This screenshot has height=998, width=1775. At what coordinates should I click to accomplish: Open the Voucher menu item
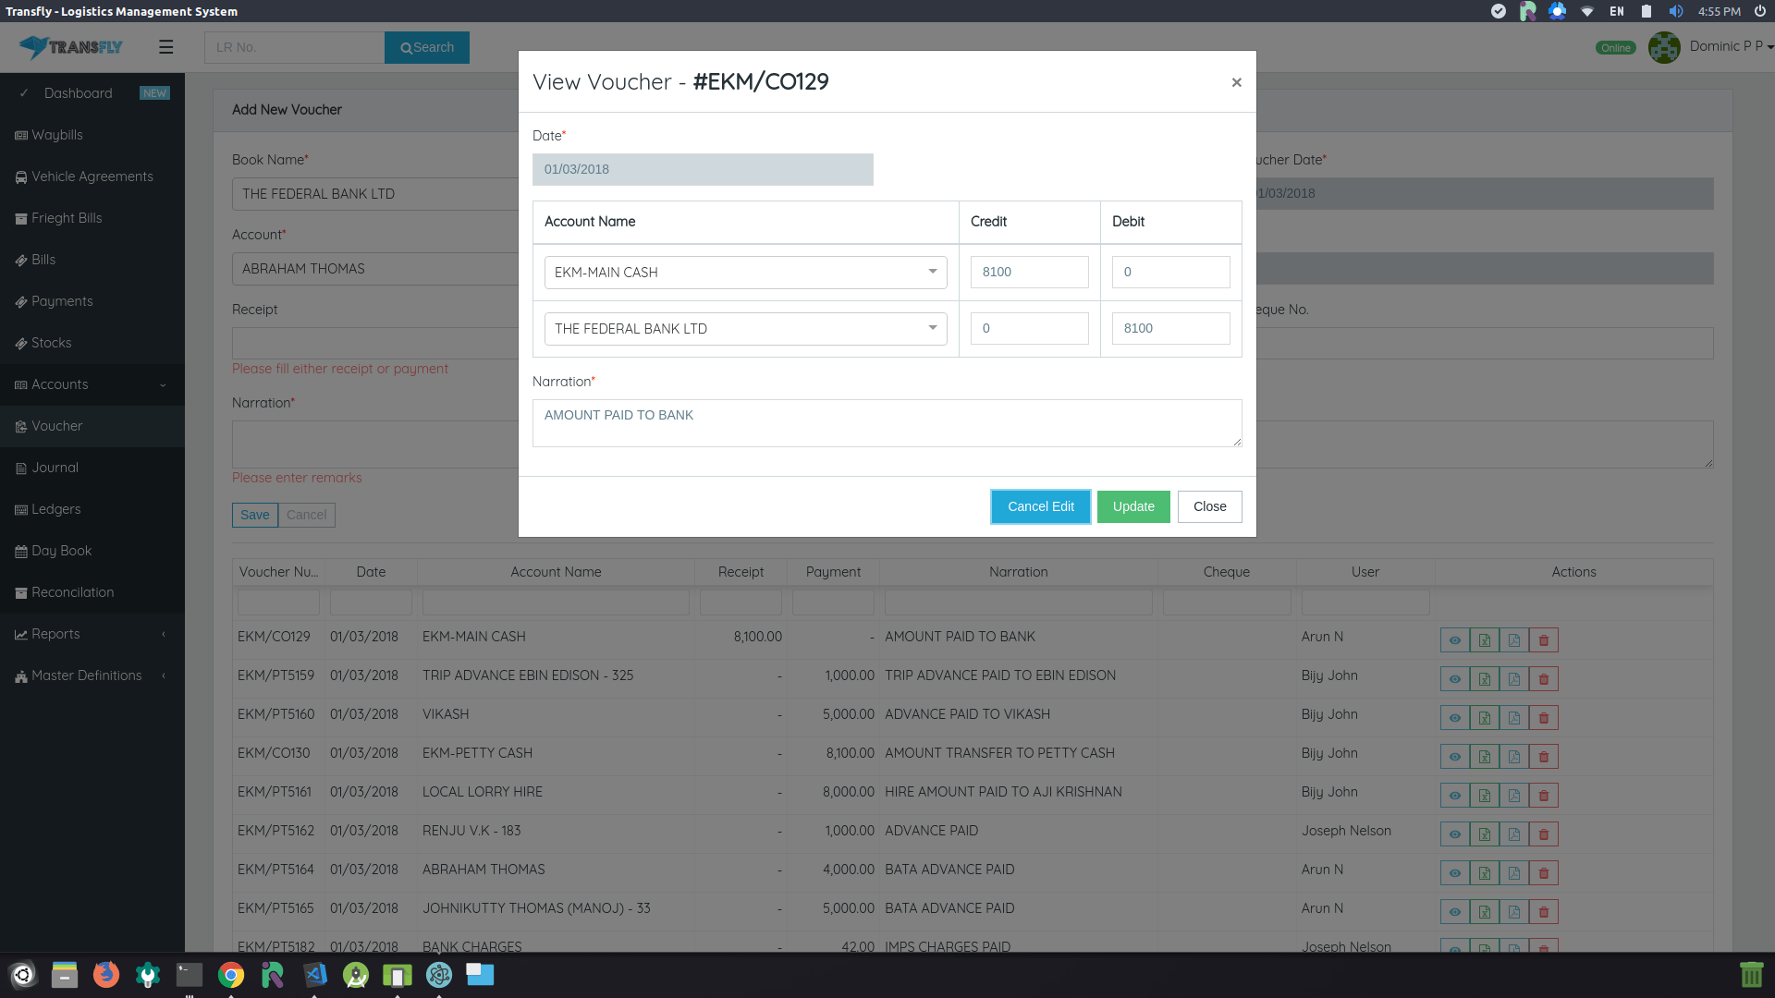(x=56, y=425)
